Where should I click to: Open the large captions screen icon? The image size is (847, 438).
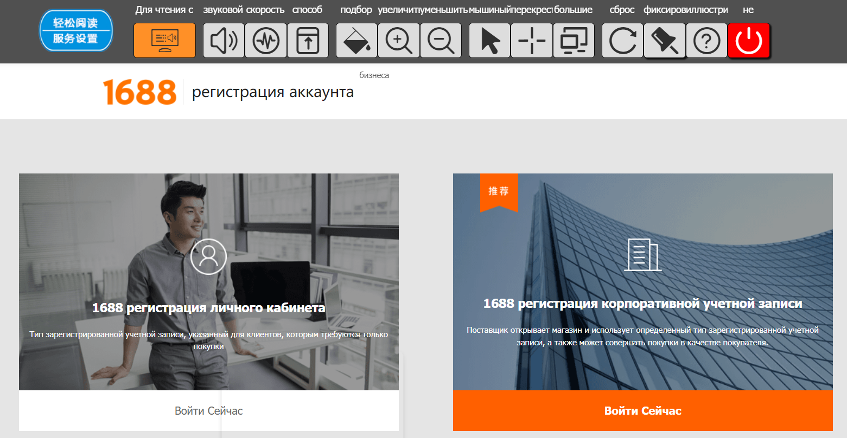[x=574, y=40]
